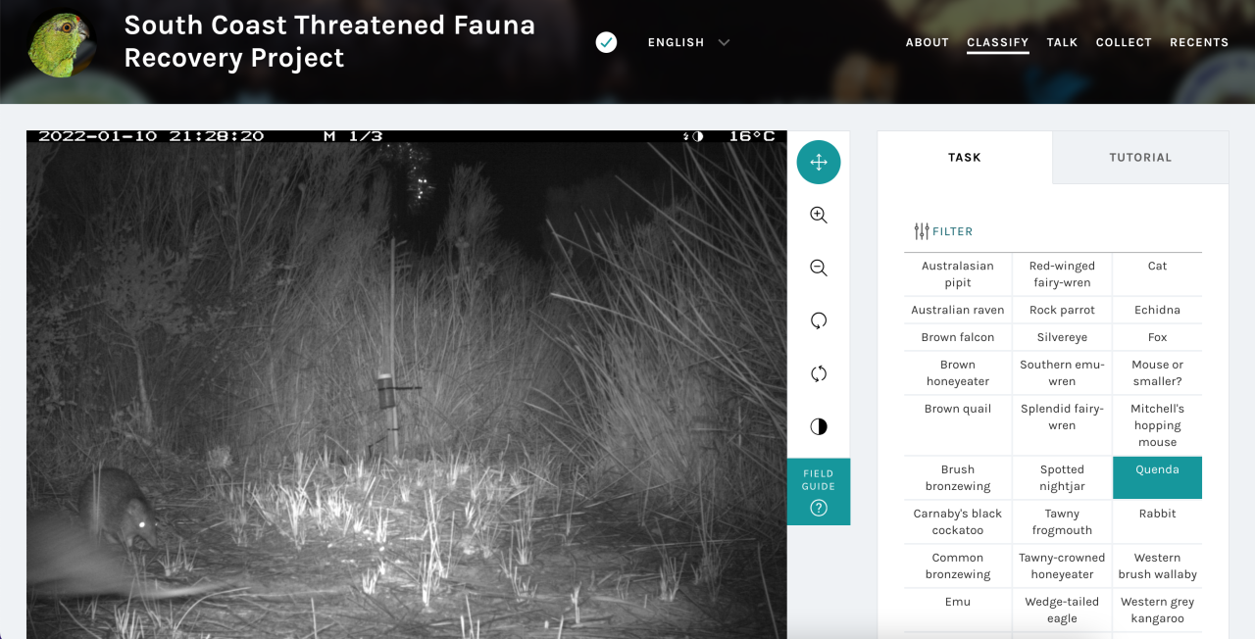Choose Australasian pipit
Screen dimensions: 1255x639
point(957,274)
